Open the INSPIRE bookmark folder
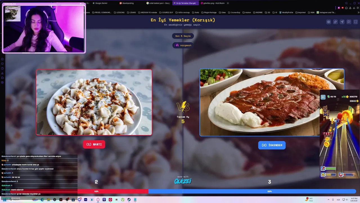Screen dimensions: 360x203 pyautogui.click(x=258, y=12)
